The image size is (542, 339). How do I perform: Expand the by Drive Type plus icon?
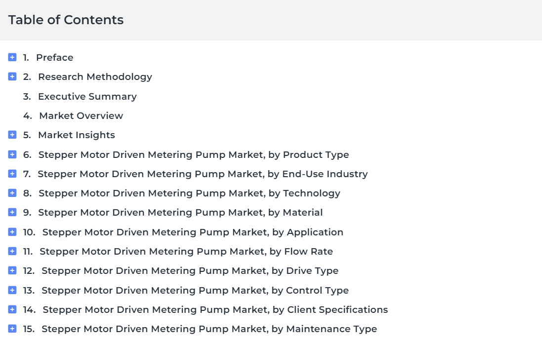(12, 270)
